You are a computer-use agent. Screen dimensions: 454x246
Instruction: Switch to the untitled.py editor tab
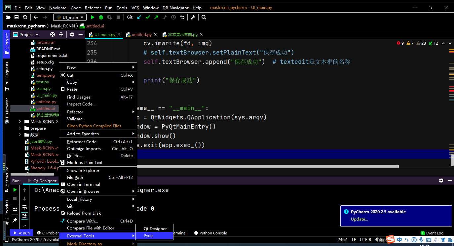pos(141,34)
